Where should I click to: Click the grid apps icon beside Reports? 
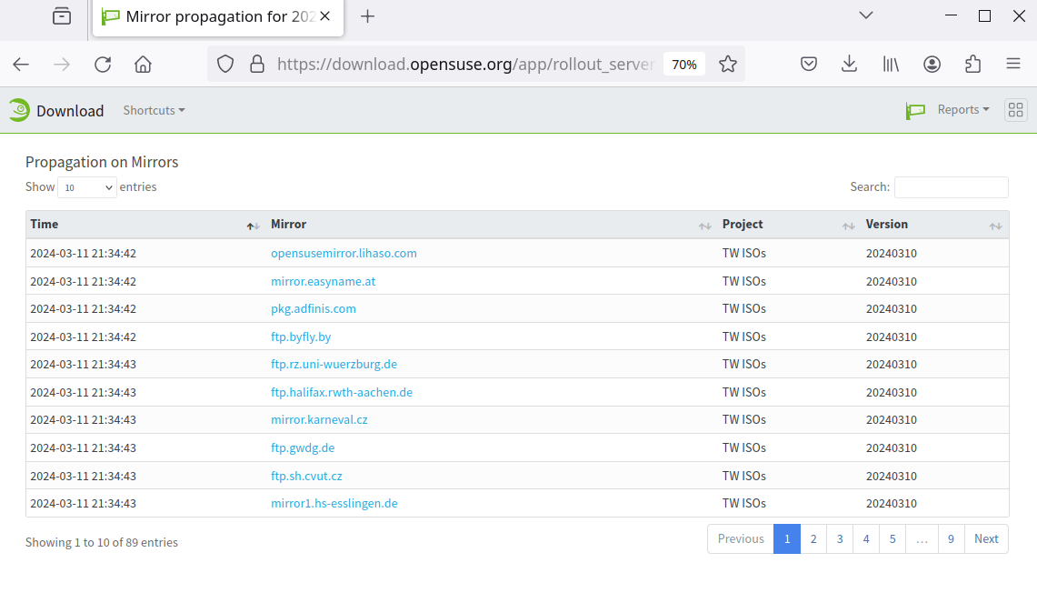pos(1016,110)
